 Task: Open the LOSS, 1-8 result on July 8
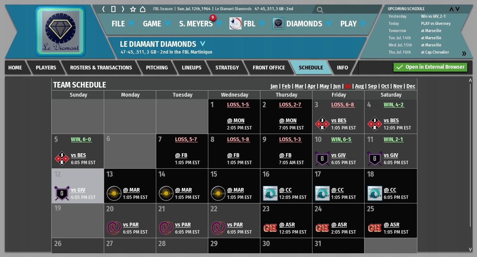click(x=238, y=139)
